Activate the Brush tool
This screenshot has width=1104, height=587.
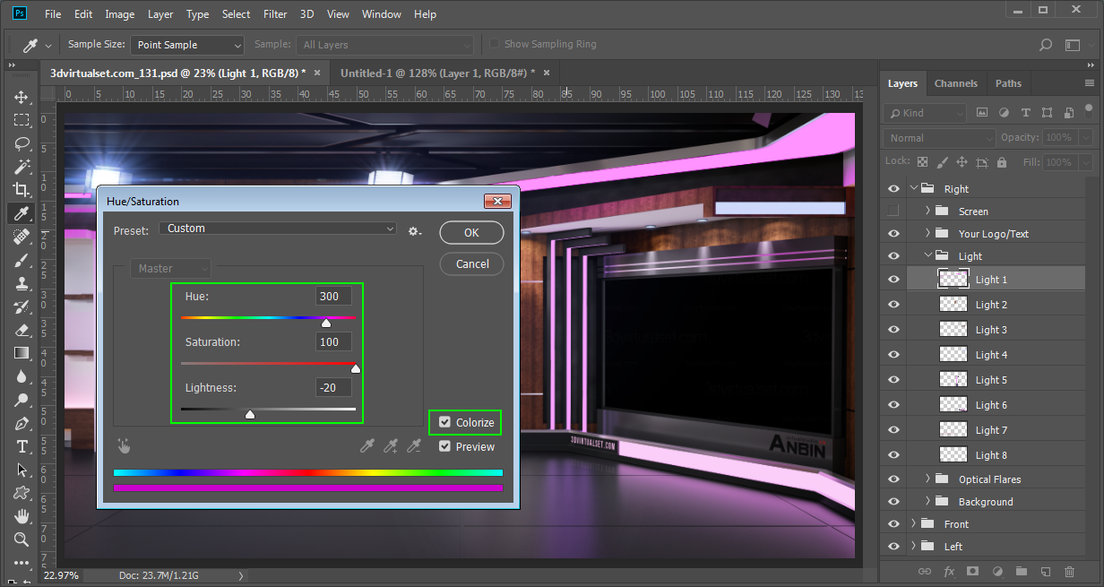[20, 260]
